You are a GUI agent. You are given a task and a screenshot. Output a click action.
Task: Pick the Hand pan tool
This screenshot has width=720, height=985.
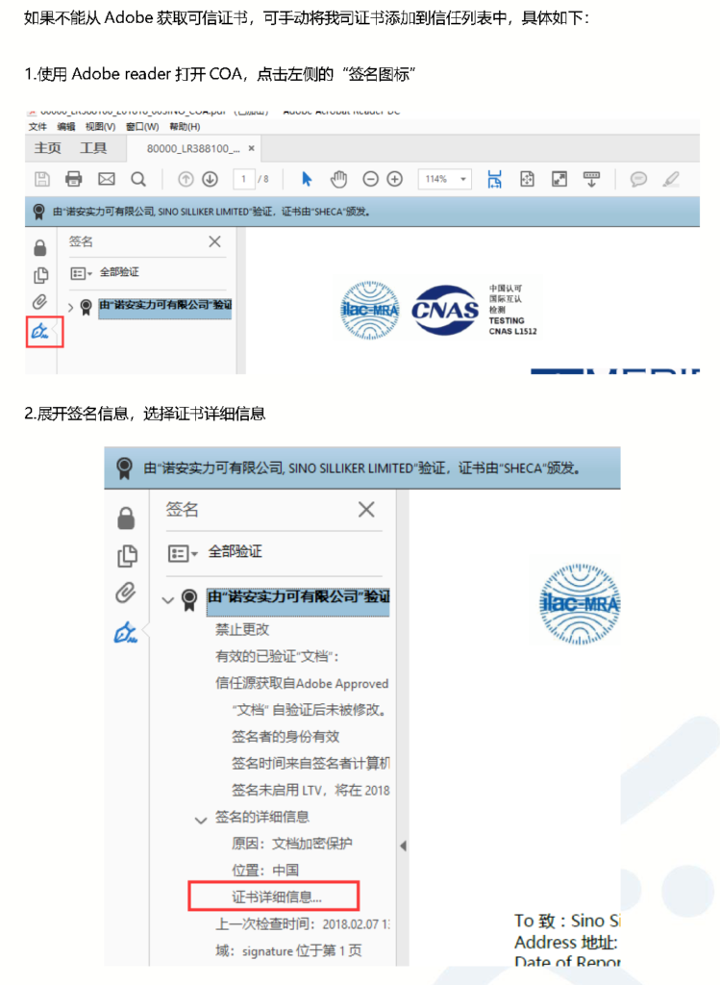pyautogui.click(x=339, y=179)
